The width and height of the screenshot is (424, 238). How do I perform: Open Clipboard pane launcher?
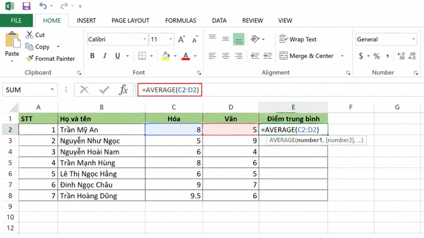pyautogui.click(x=79, y=72)
